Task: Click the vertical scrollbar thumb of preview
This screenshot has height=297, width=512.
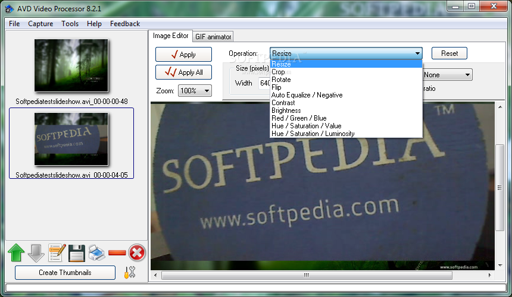Action: click(499, 188)
